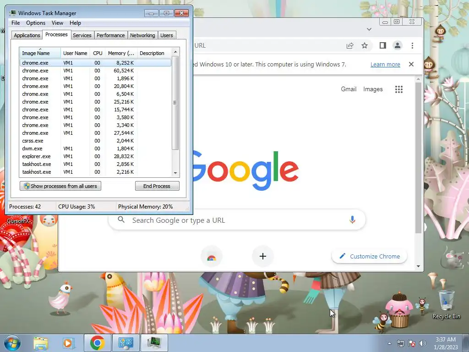The height and width of the screenshot is (352, 469).
Task: Expand Chrome's tab search chevron
Action: [x=369, y=29]
